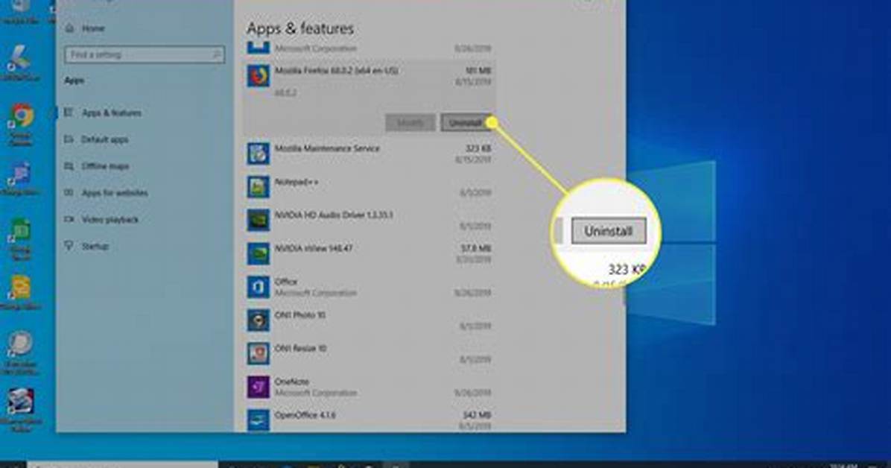Viewport: 891px width, 468px height.
Task: Select the purple OneNote app icon
Action: 258,388
